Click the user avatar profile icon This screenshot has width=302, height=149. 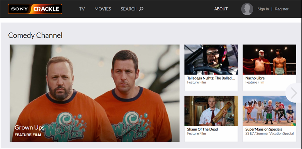click(x=247, y=9)
